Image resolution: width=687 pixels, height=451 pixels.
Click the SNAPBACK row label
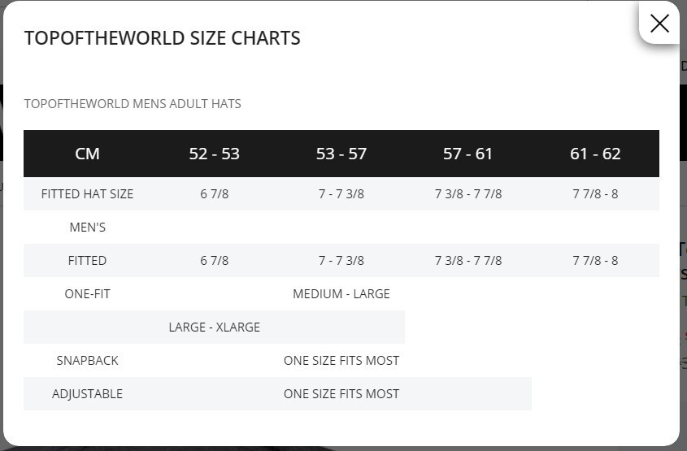87,360
